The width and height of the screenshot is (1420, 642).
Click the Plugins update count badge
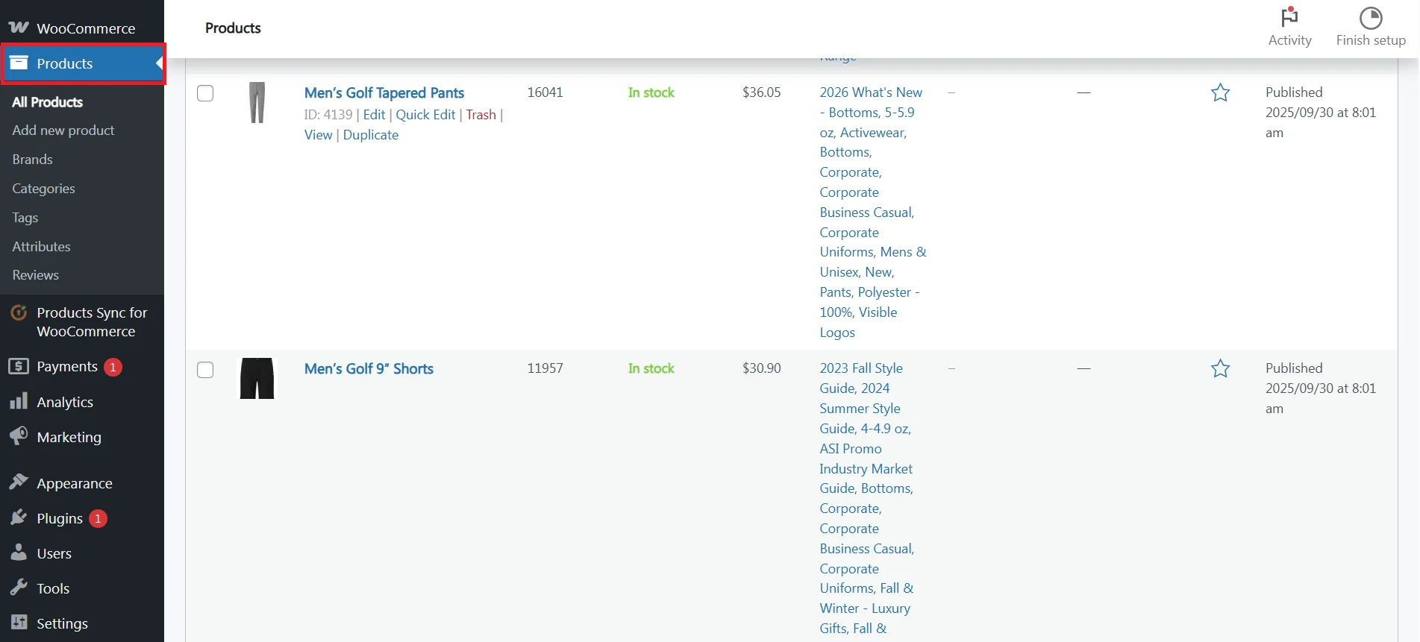[x=98, y=518]
